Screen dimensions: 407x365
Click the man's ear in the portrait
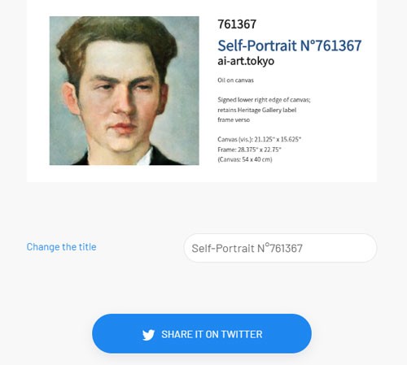[69, 99]
